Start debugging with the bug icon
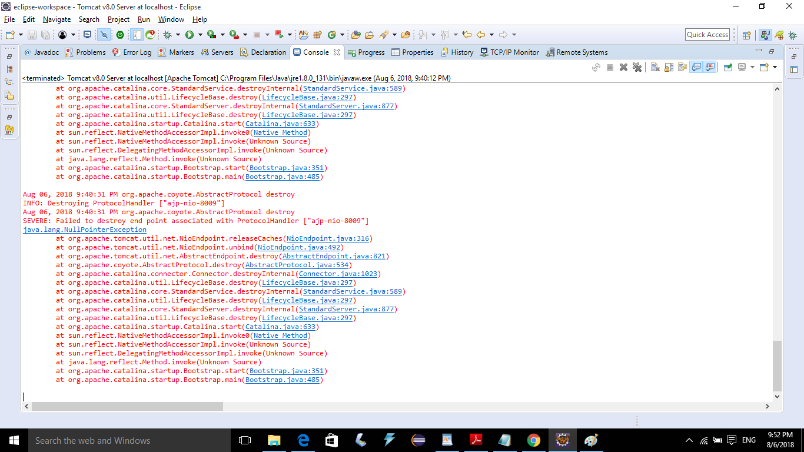This screenshot has width=804, height=452. click(x=168, y=34)
